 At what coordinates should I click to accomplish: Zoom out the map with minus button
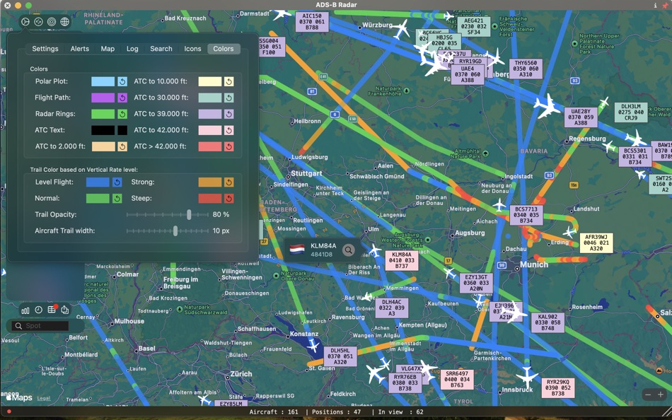(648, 395)
